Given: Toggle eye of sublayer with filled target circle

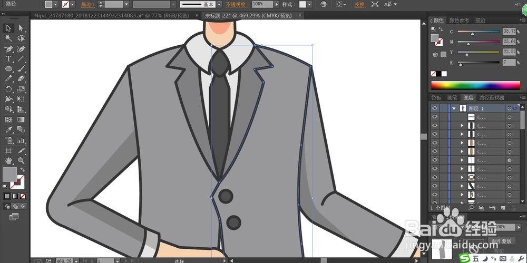Looking at the screenshot, I should [435, 160].
